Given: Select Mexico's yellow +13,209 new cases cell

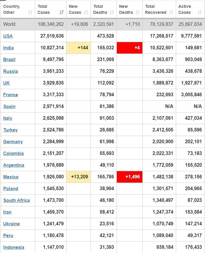Looking at the screenshot, I should tap(78, 177).
